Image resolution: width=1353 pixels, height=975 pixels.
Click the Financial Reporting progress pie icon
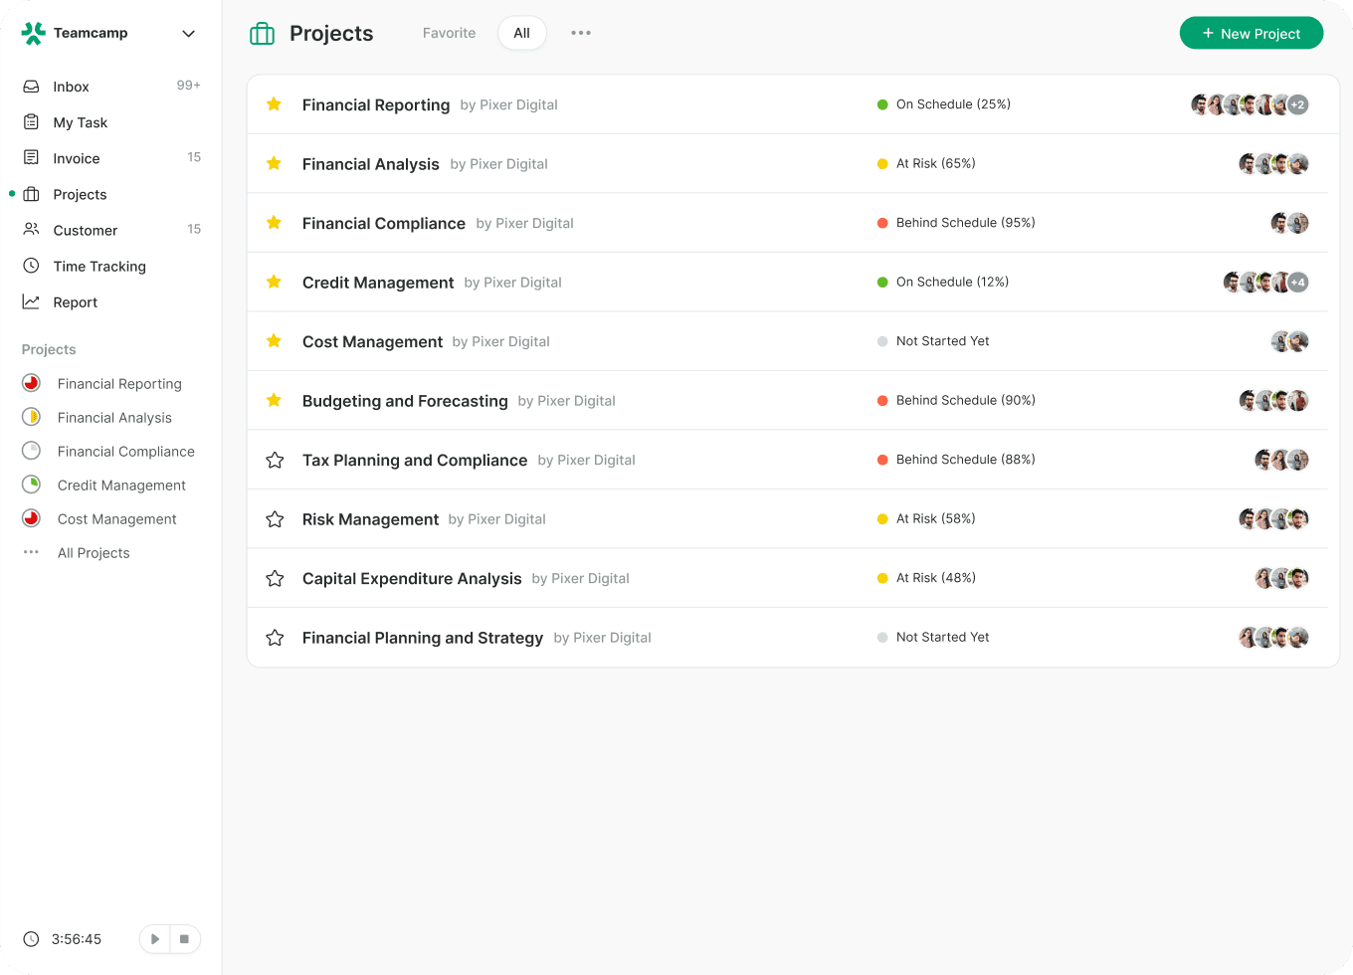32,383
